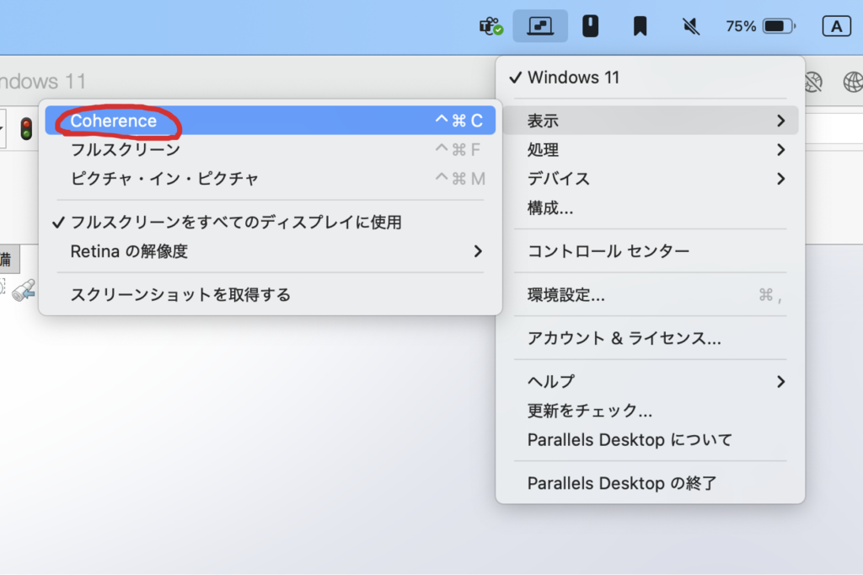863x575 pixels.
Task: Expand the Retina の解像度 submenu
Action: [x=271, y=252]
